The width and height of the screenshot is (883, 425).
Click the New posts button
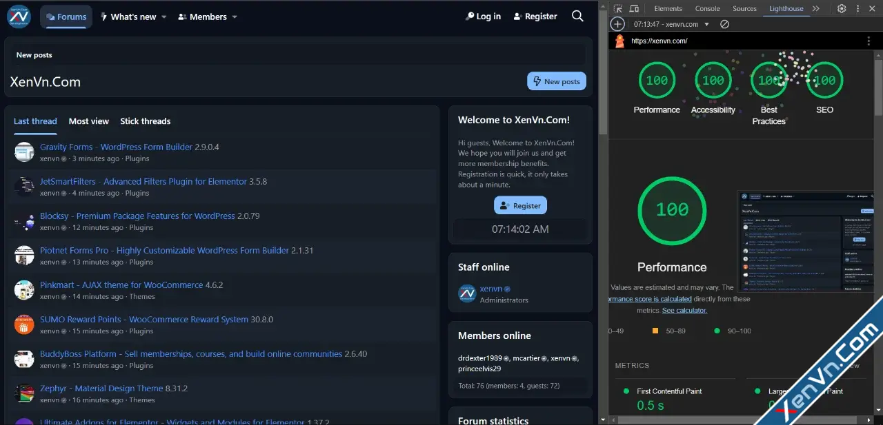(x=556, y=81)
